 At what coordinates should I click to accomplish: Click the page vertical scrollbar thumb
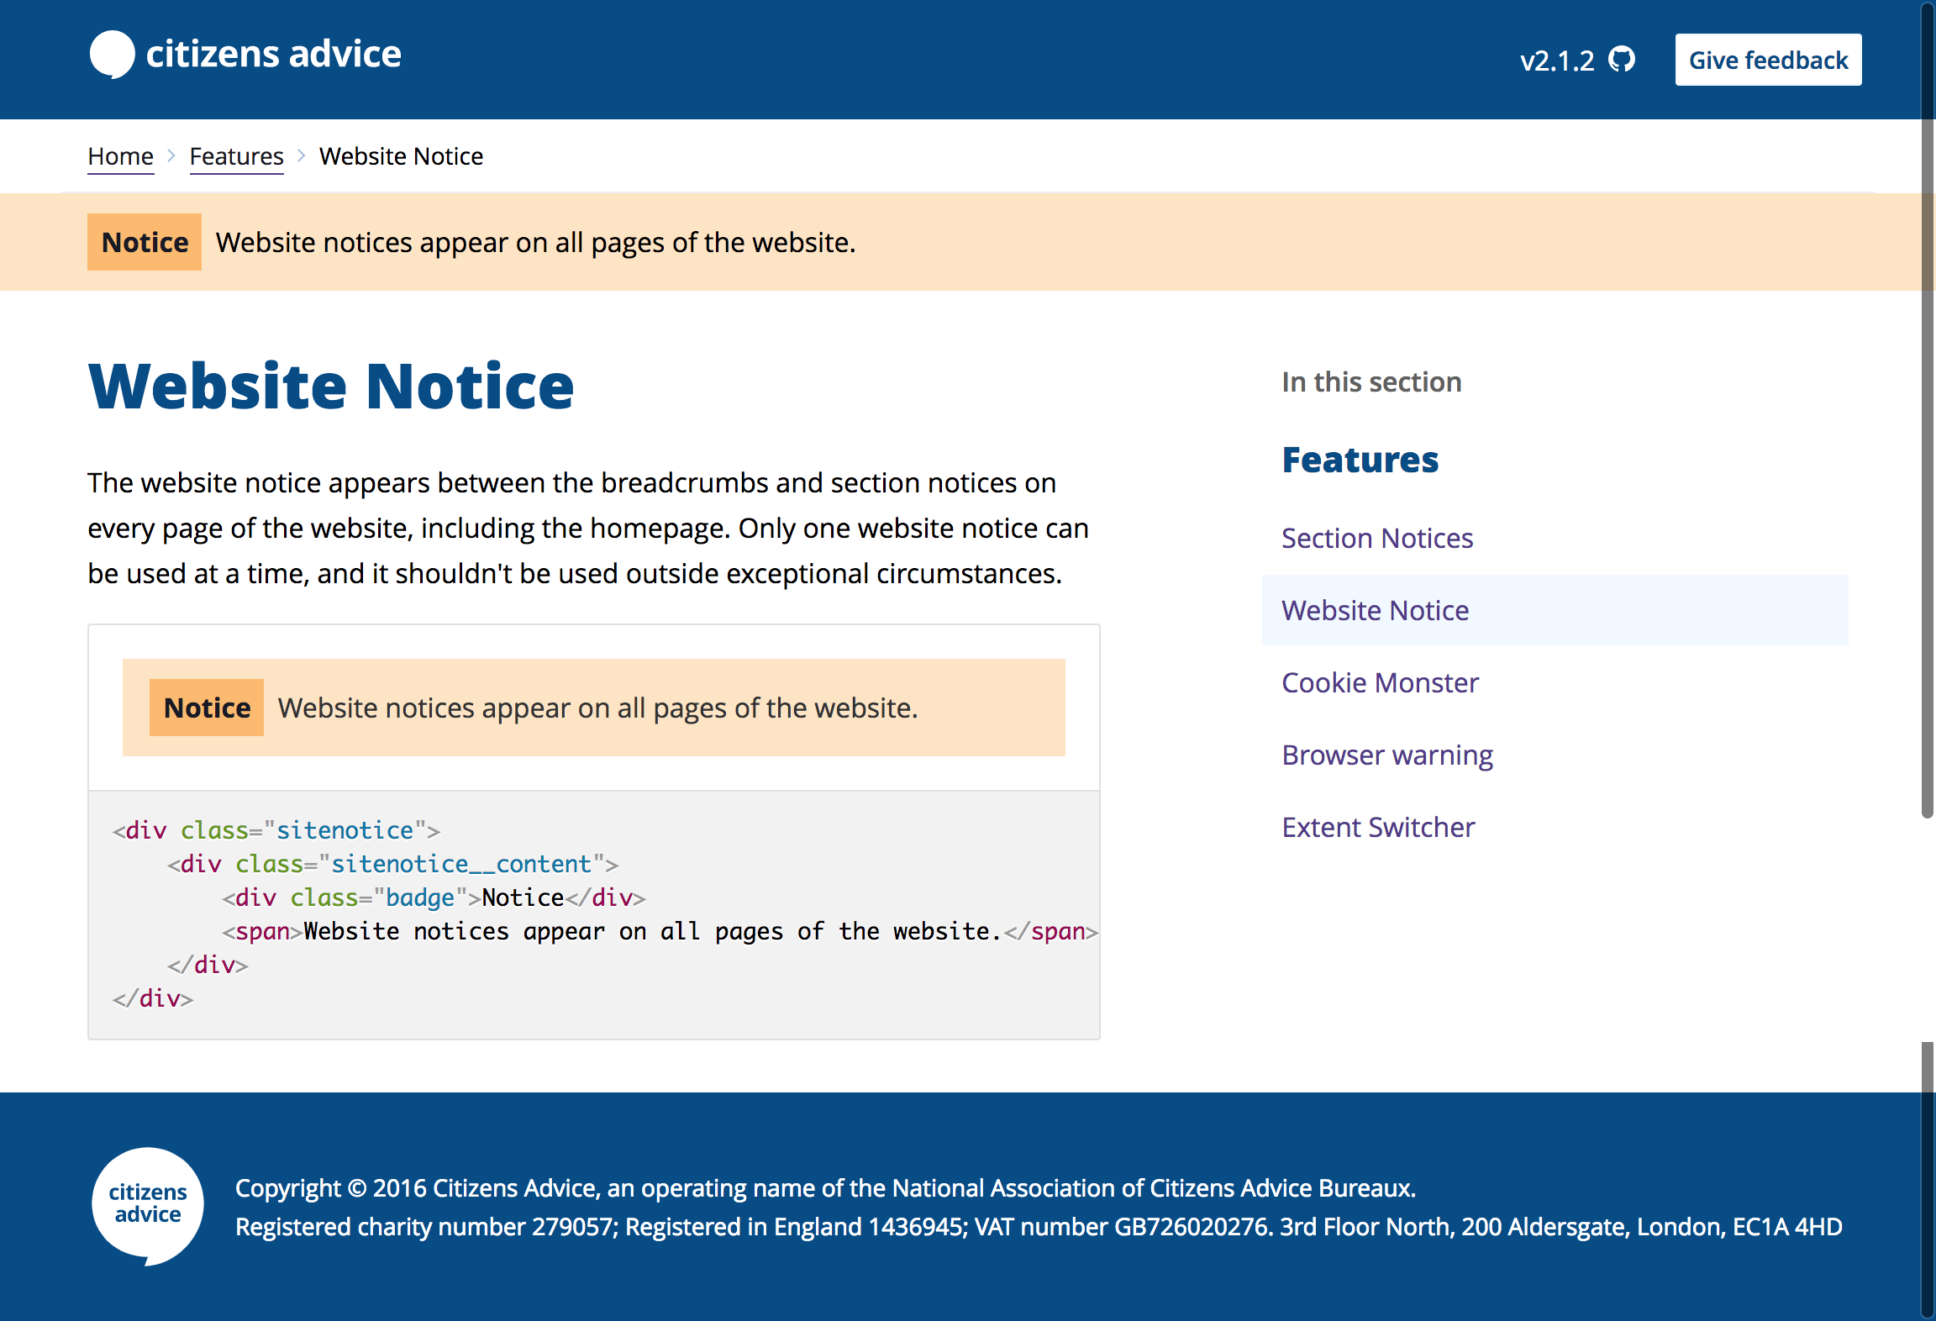click(1928, 420)
